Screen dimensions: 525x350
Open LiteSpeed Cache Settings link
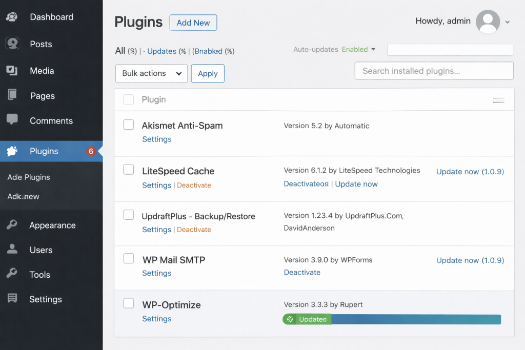[157, 185]
